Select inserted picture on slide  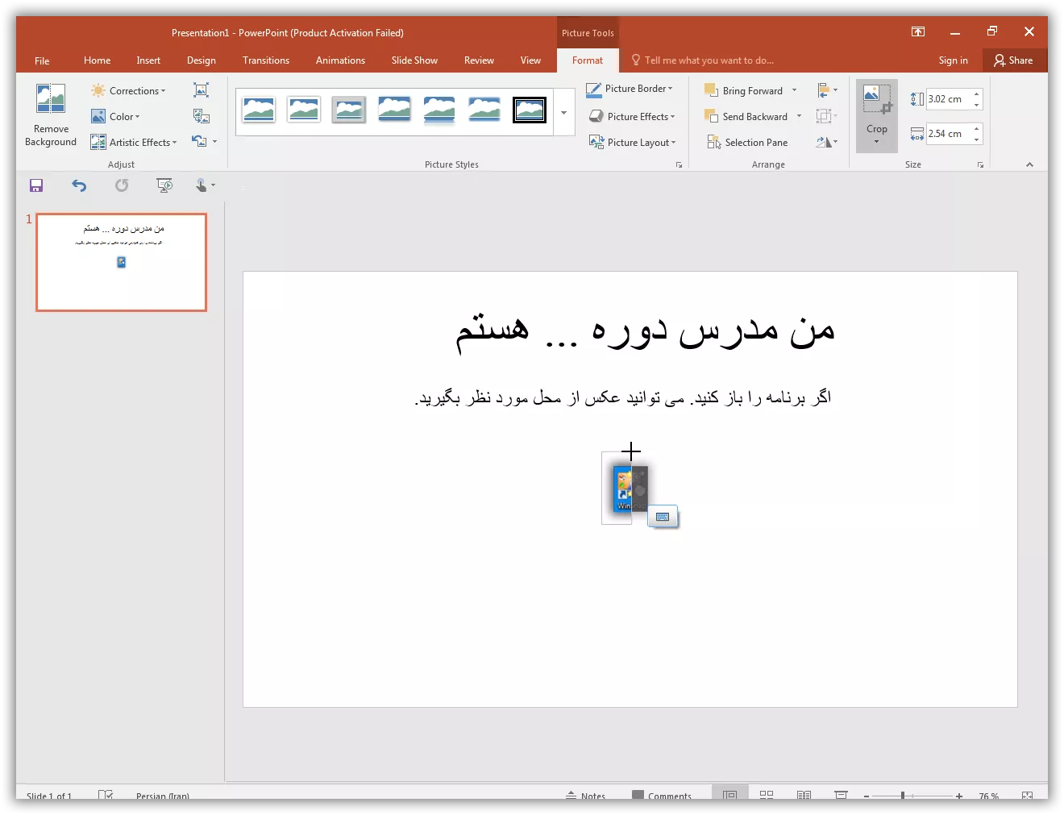630,488
